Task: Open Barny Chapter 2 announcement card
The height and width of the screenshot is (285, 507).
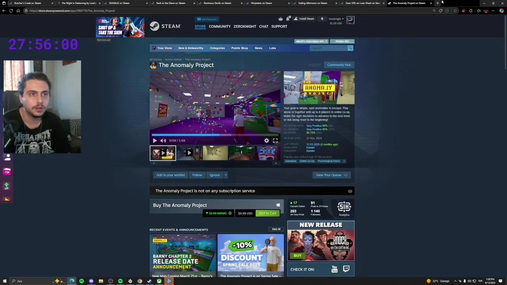Action: click(183, 256)
